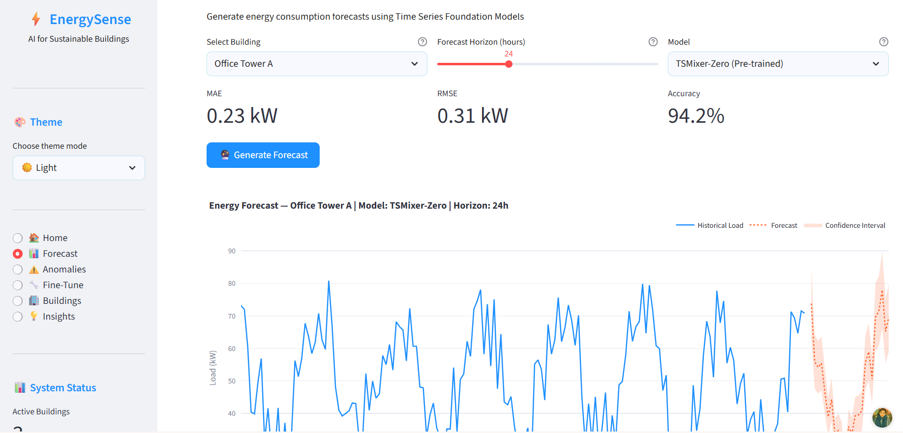Select the Fine-Tune radio button
Screen dimensions: 903x433
click(x=18, y=285)
